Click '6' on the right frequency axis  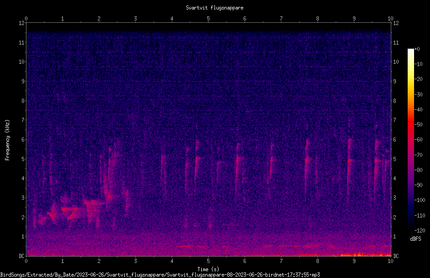[395, 140]
